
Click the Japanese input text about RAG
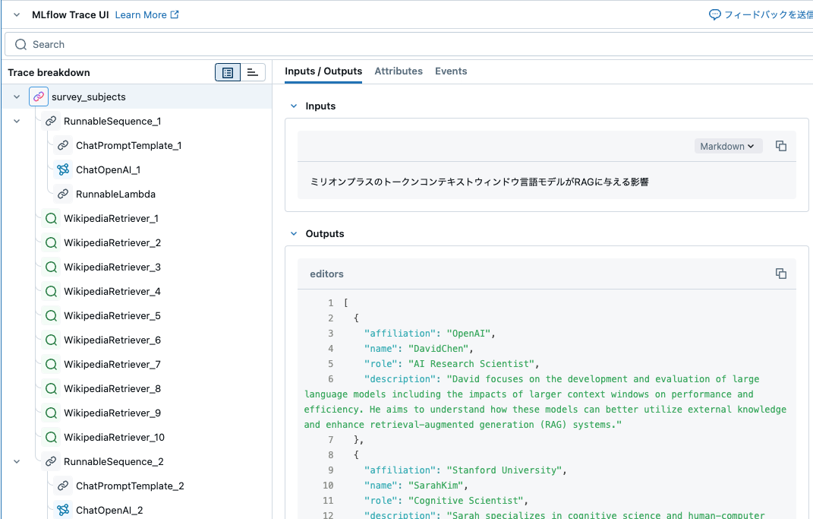(479, 182)
